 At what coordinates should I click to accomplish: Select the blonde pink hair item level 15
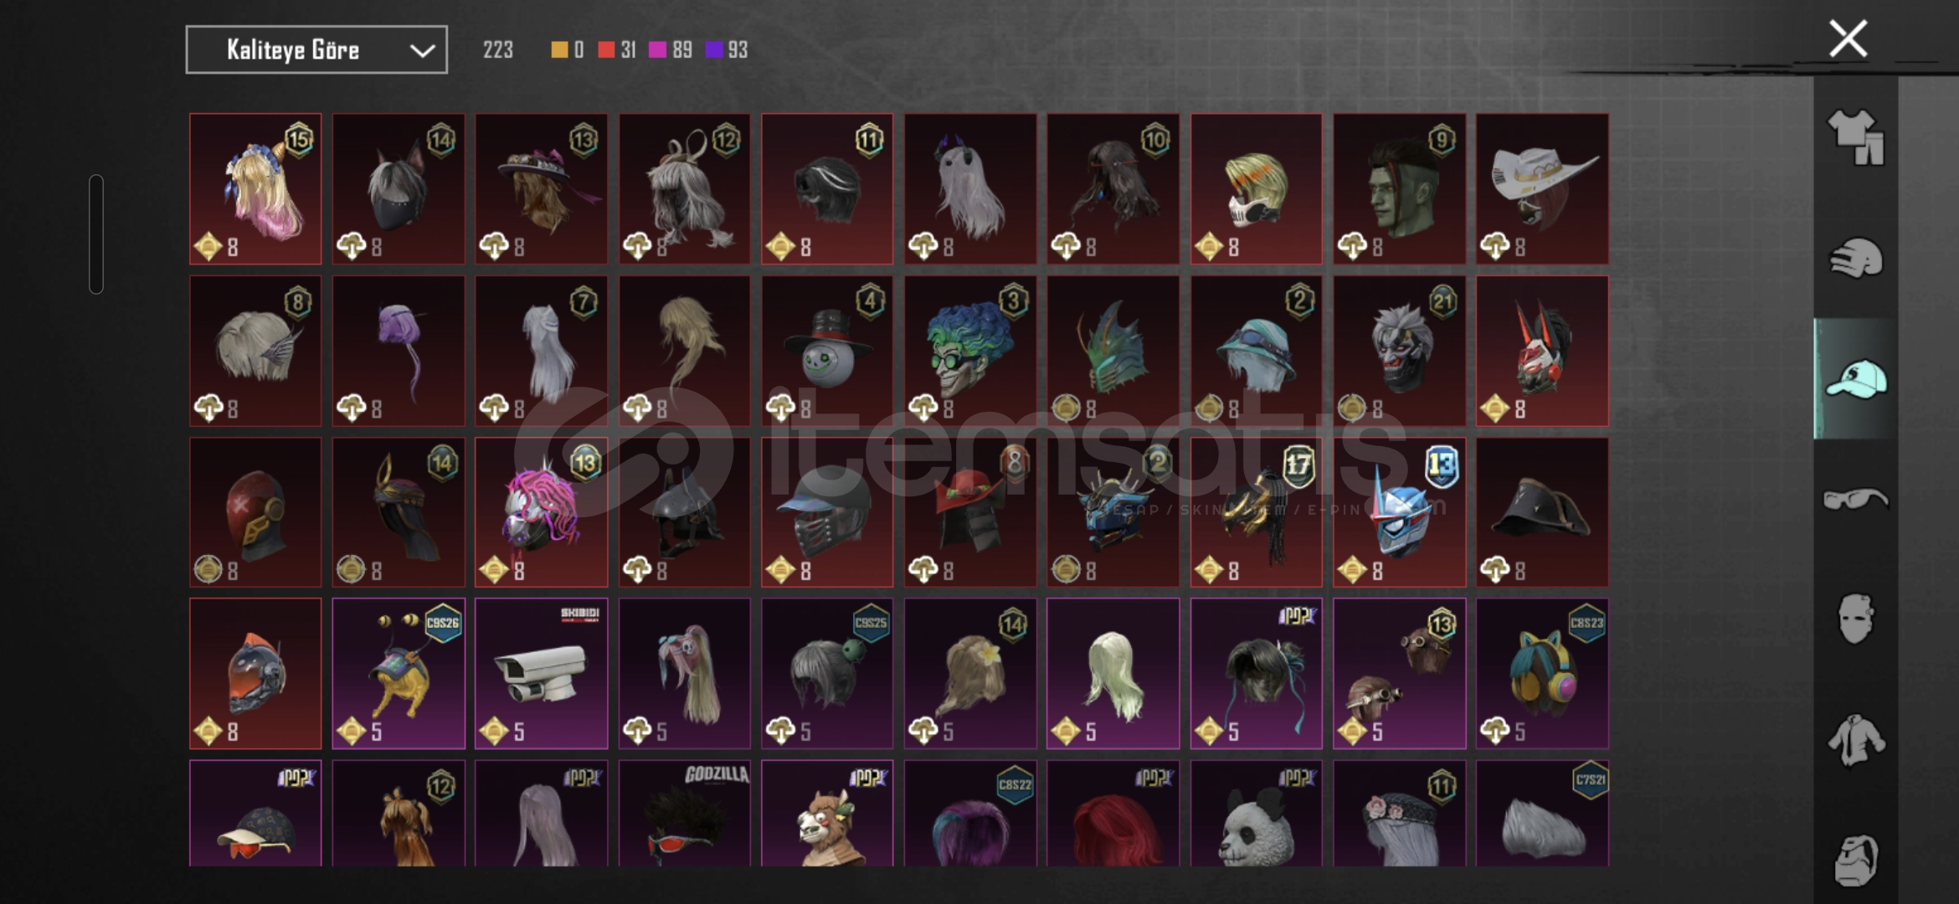pos(255,189)
